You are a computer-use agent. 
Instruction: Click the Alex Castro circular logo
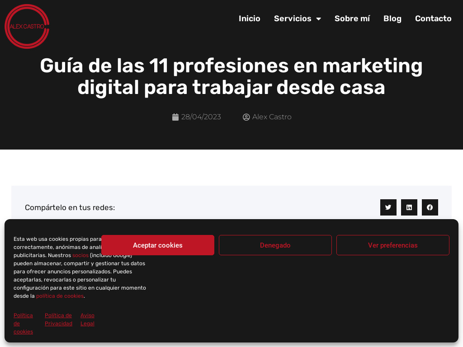[x=27, y=26]
